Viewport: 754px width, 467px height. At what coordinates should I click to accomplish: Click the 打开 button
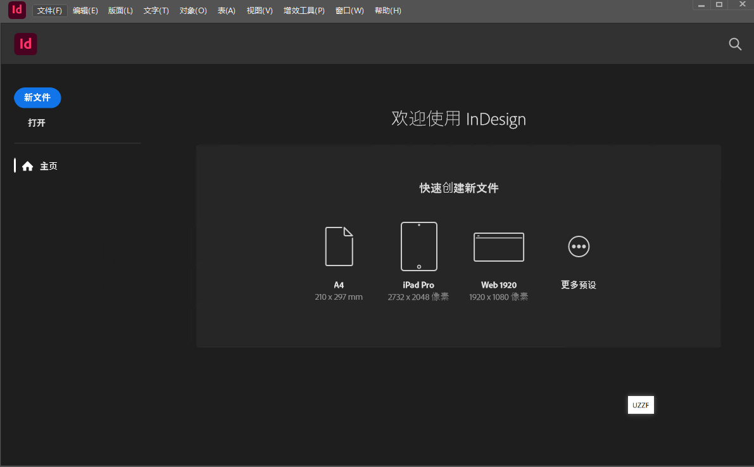tap(37, 123)
